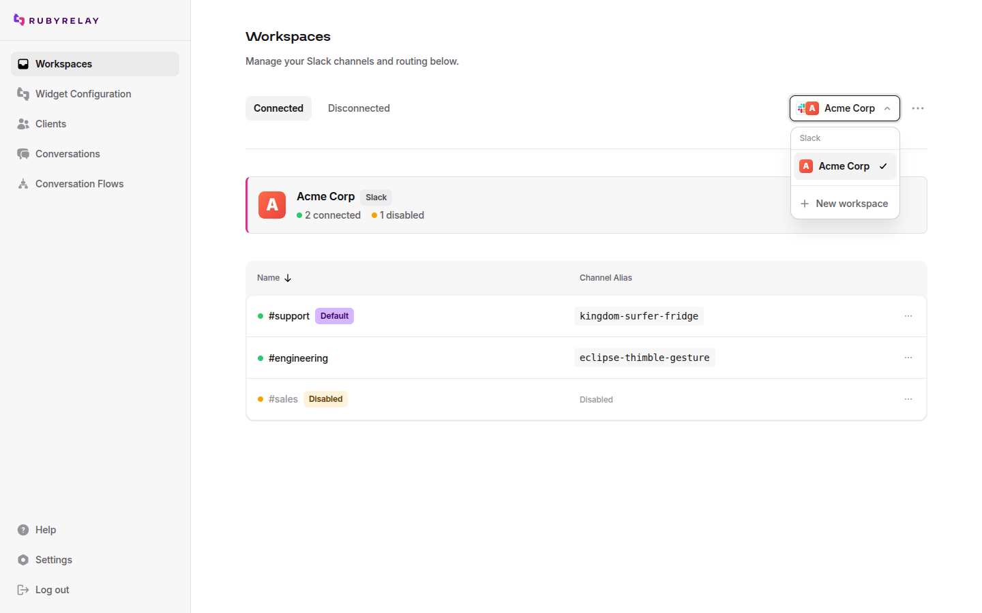The height and width of the screenshot is (613, 982).
Task: Open the #sales row options menu
Action: (908, 399)
